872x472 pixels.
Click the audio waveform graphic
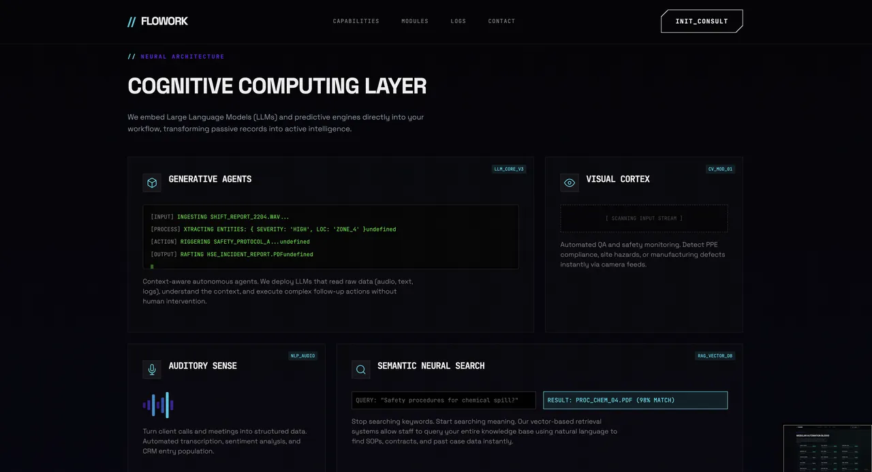(158, 405)
